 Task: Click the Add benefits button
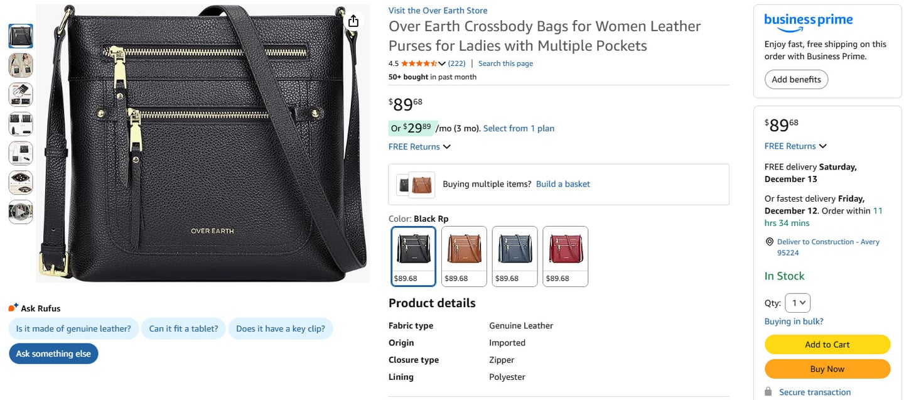click(796, 80)
